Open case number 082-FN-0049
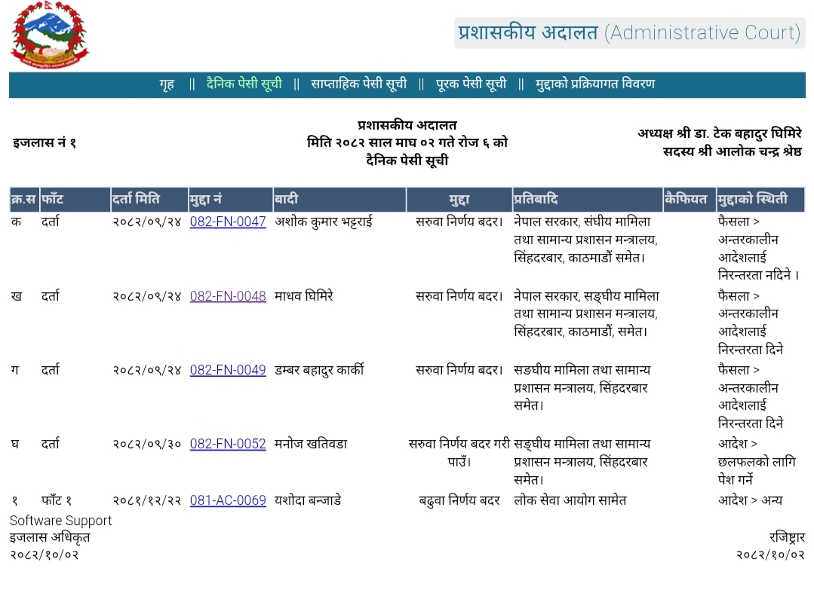Screen dimensions: 814x602 pos(228,370)
